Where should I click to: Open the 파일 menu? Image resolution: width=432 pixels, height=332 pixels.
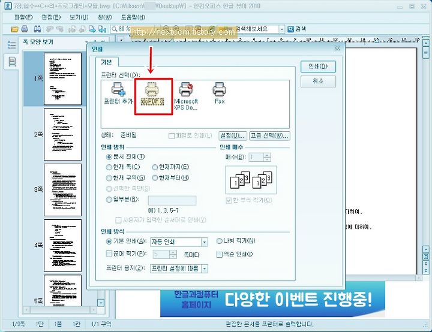[x=23, y=17]
